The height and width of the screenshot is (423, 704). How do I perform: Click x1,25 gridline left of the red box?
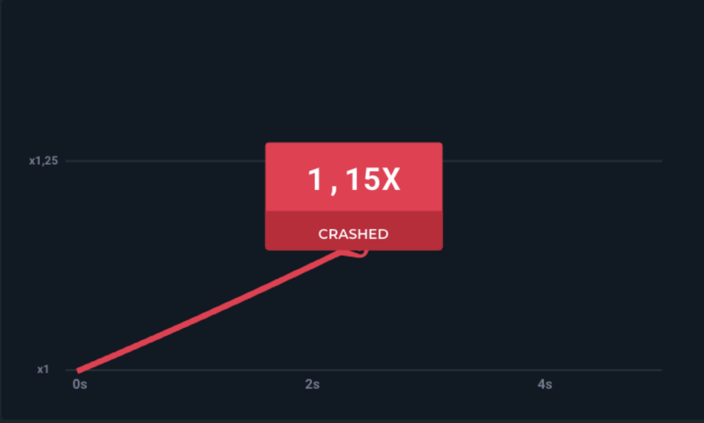165,161
